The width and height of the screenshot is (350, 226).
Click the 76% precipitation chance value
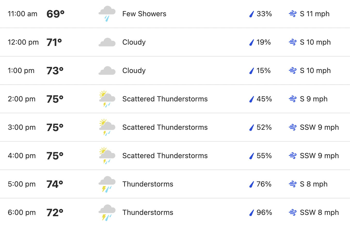(x=264, y=184)
